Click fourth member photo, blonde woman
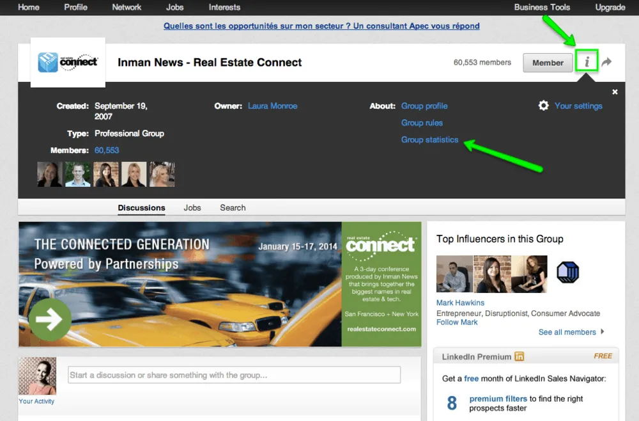The width and height of the screenshot is (639, 421). (x=134, y=174)
